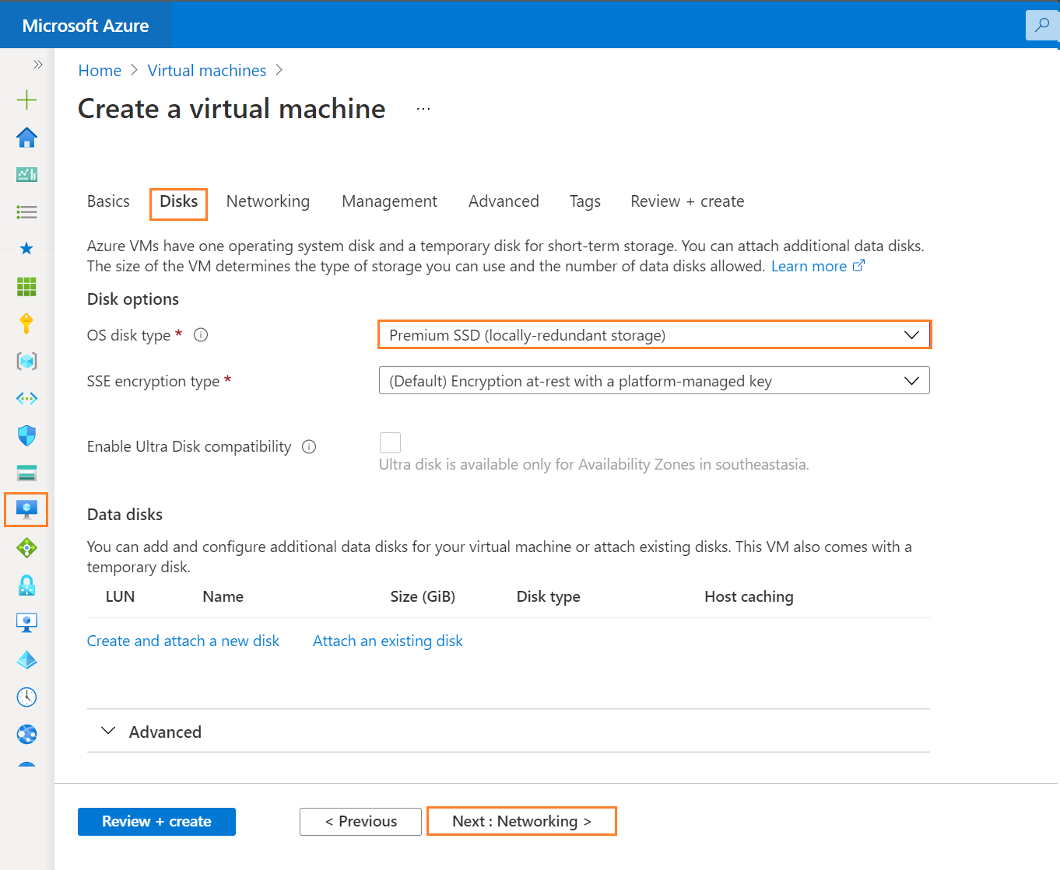Viewport: 1060px width, 870px height.
Task: Select the Review + create tab
Action: [687, 201]
